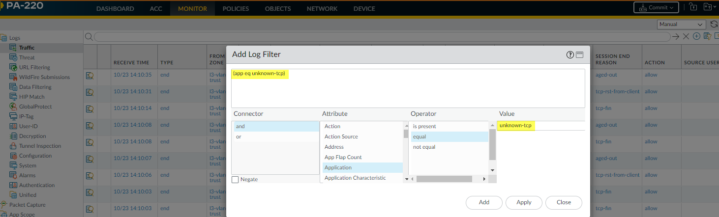Screen dimensions: 719x217
Task: Open the config lock icon in header
Action: (x=693, y=7)
